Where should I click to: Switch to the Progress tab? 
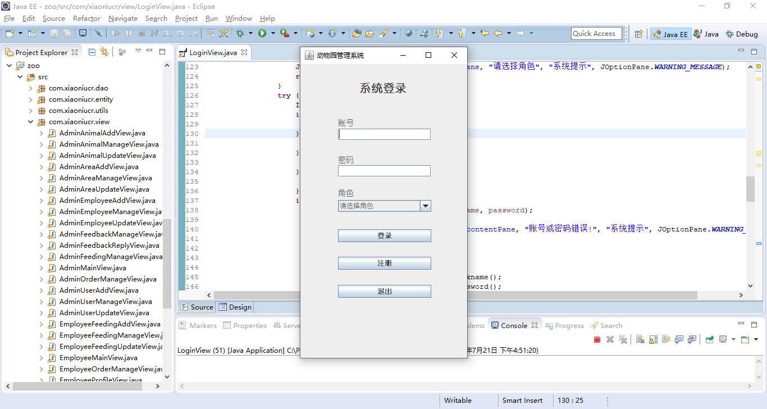click(x=564, y=326)
